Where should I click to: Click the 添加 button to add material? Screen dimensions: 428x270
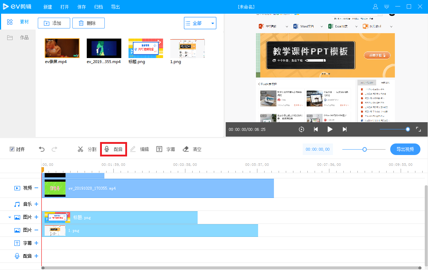tap(54, 23)
